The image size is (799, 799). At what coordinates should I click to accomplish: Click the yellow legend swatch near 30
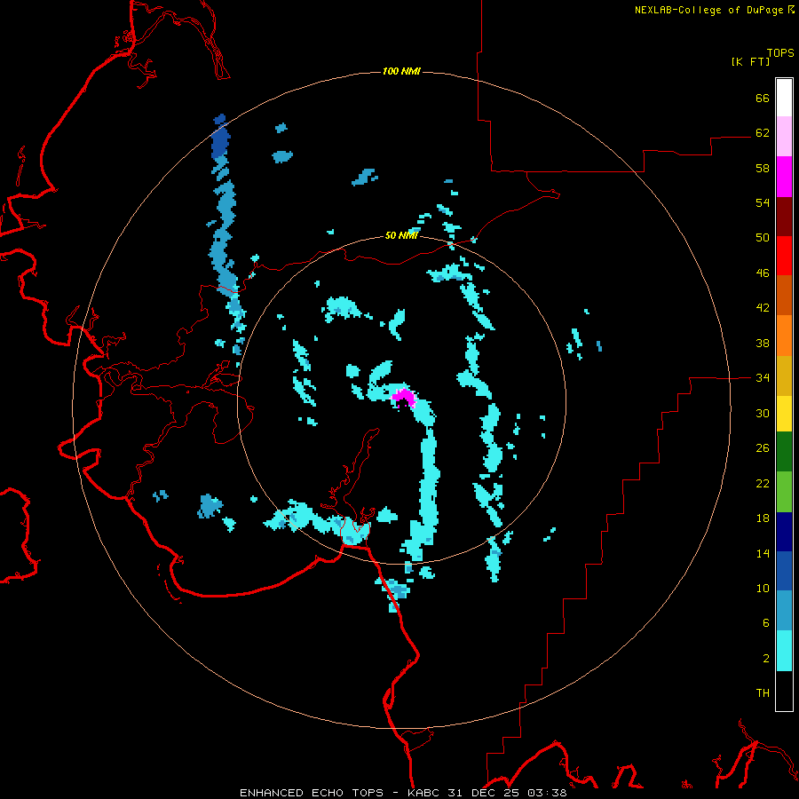tap(784, 414)
